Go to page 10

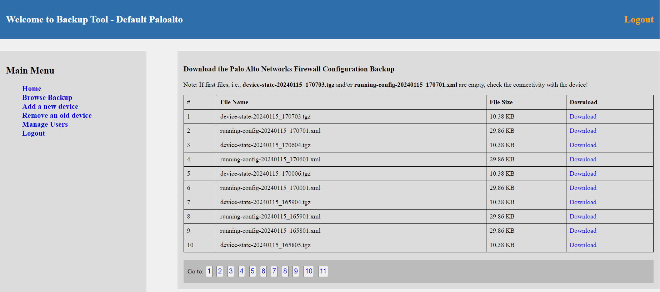[309, 271]
